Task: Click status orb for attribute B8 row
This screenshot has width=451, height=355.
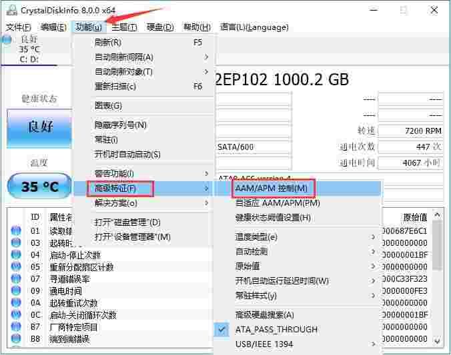Action: coord(16,338)
